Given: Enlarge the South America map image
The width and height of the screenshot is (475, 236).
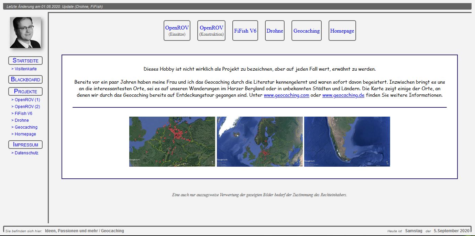Looking at the screenshot, I should (347, 142).
